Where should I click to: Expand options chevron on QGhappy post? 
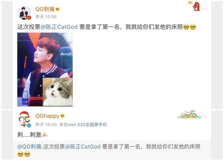(x=205, y=116)
